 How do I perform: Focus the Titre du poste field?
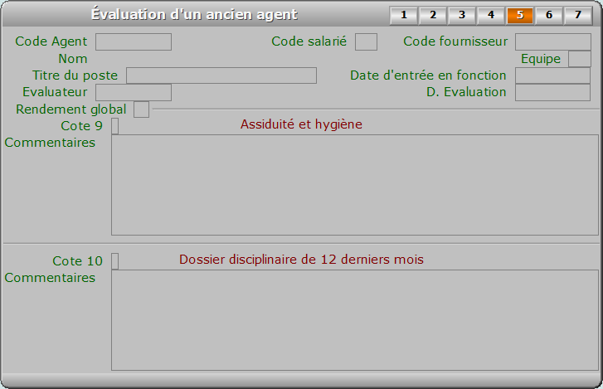221,75
